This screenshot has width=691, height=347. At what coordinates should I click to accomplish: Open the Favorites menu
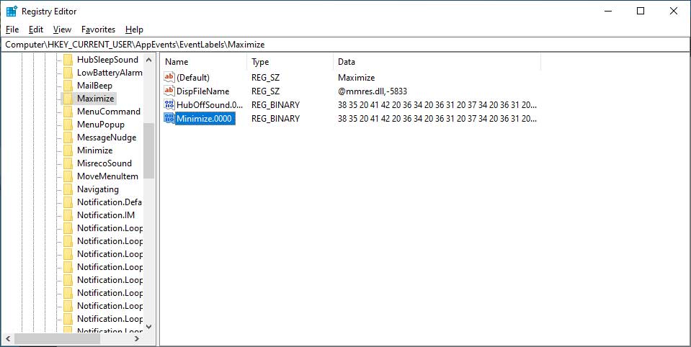coord(98,30)
